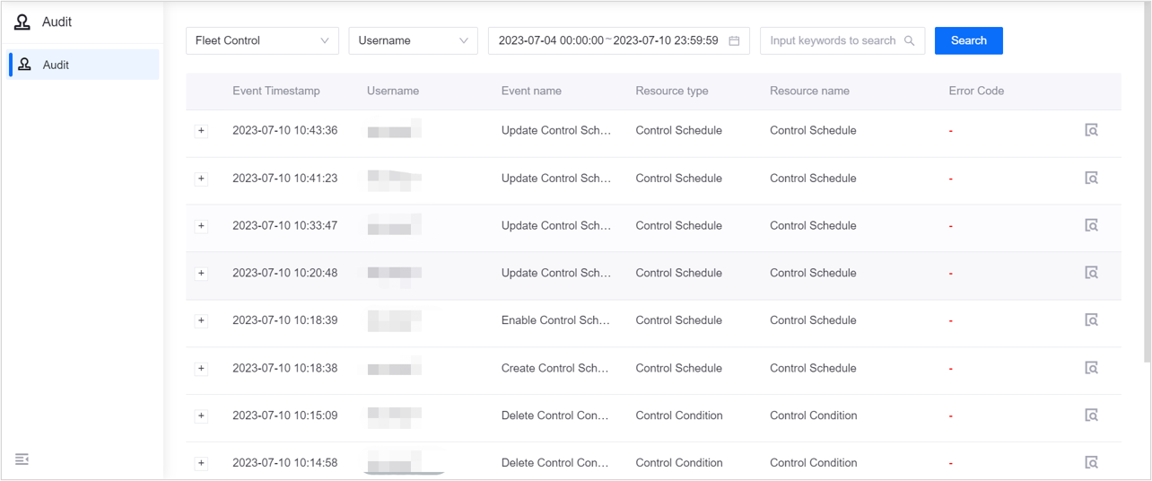1152x481 pixels.
Task: Collapse the sidebar menu icon
Action: (22, 459)
